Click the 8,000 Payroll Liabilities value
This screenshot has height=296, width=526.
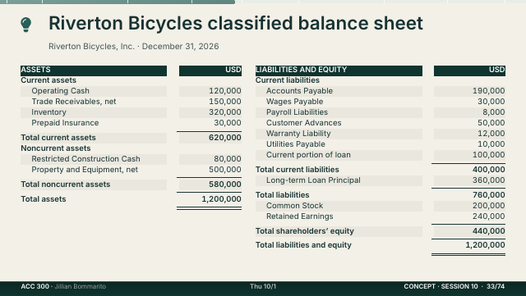click(494, 112)
